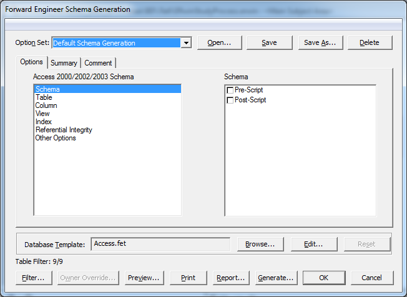The height and width of the screenshot is (297, 407).
Task: Switch to the Comment tab
Action: 98,63
